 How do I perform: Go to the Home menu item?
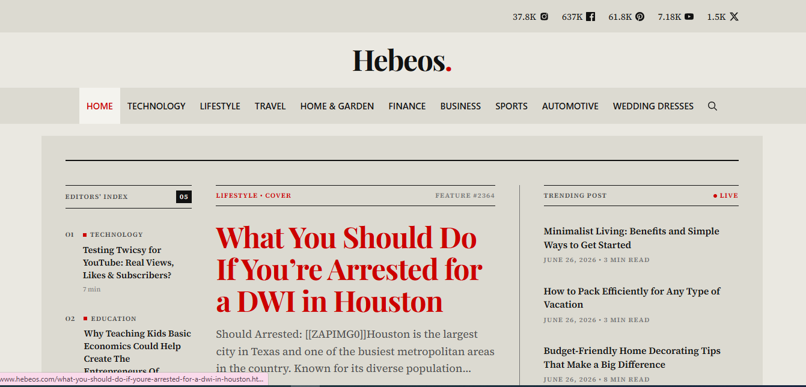100,106
